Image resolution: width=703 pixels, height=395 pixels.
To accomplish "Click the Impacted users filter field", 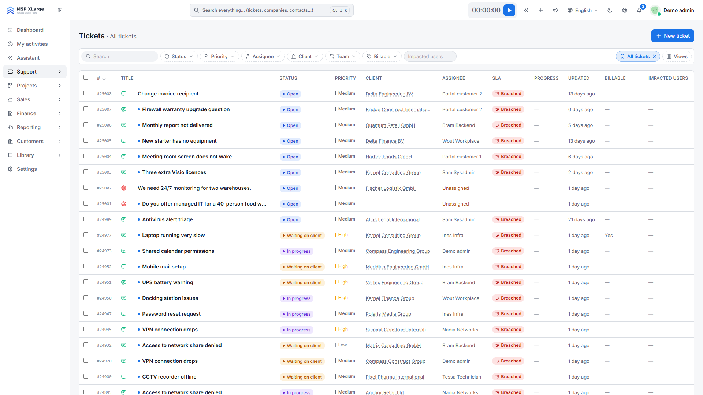I will 430,56.
